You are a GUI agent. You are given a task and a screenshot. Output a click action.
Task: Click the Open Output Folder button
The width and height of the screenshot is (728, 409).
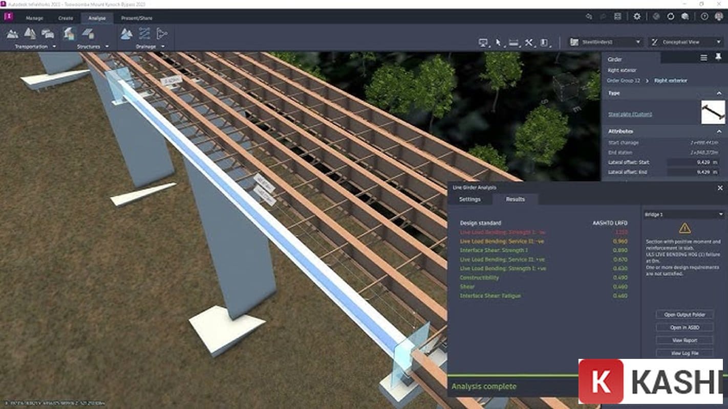(684, 314)
